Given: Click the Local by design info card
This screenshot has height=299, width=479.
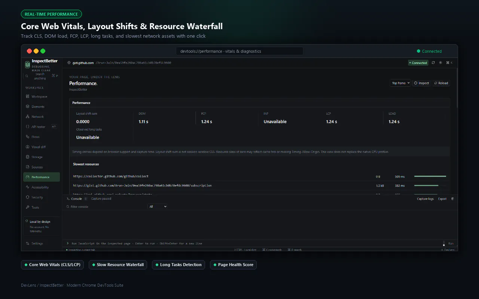Looking at the screenshot, I should tap(41, 226).
